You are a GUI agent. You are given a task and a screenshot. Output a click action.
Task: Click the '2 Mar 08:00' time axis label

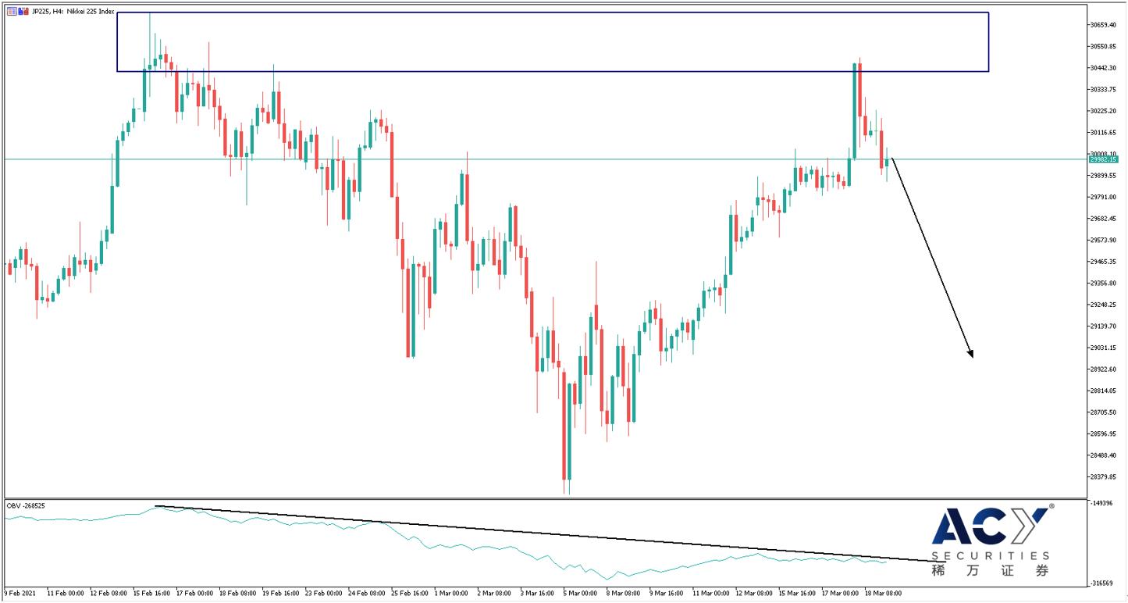494,593
